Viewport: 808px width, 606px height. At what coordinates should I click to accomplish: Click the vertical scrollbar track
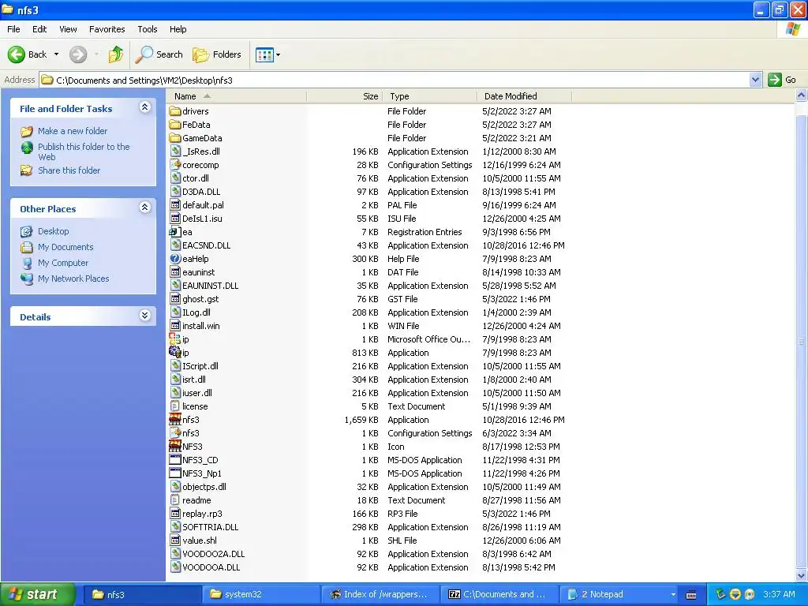tap(802, 335)
